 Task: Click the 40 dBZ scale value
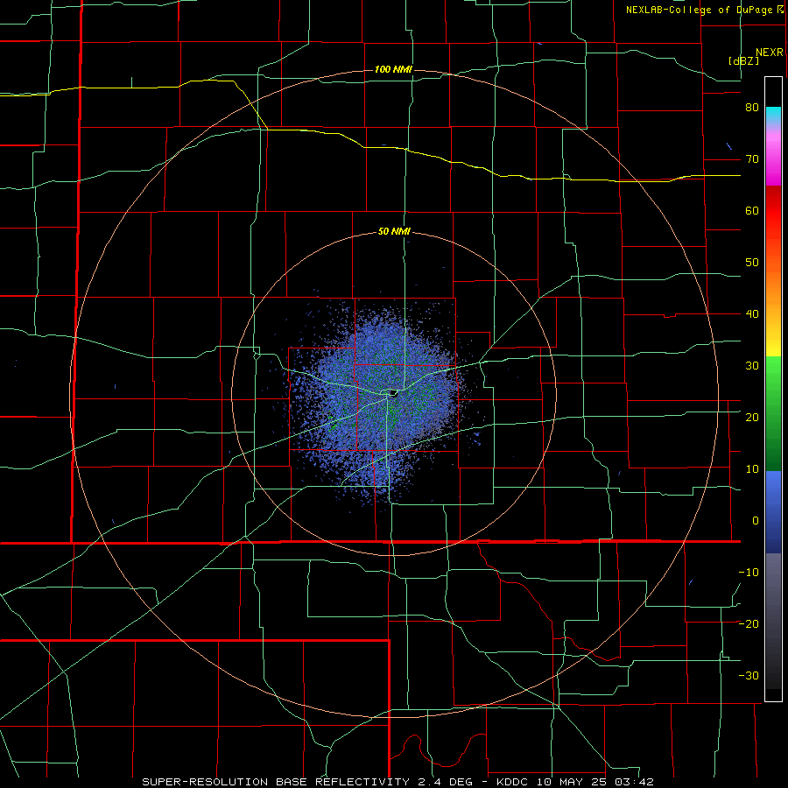[x=752, y=314]
